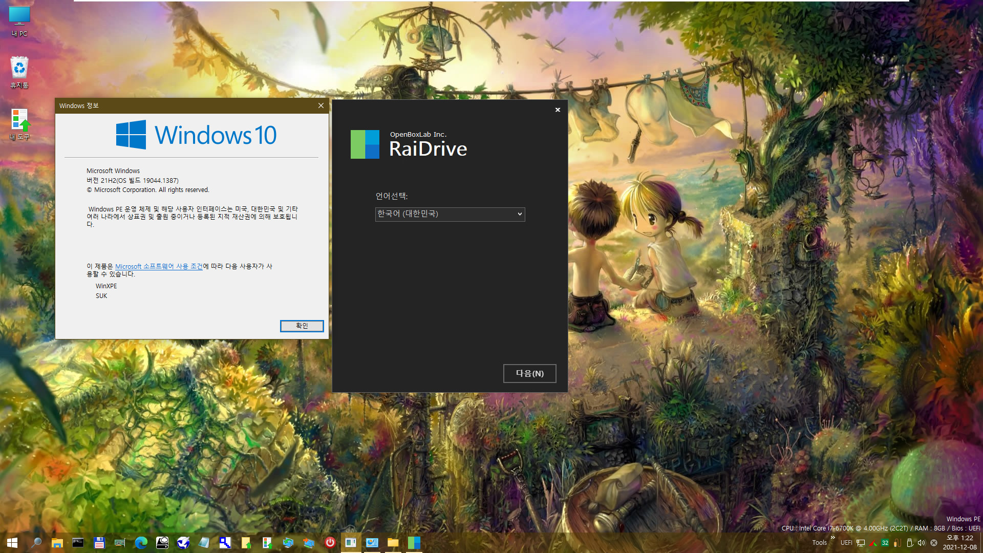This screenshot has width=983, height=553.
Task: Switch to the system chart taskbar window
Action: click(x=372, y=542)
